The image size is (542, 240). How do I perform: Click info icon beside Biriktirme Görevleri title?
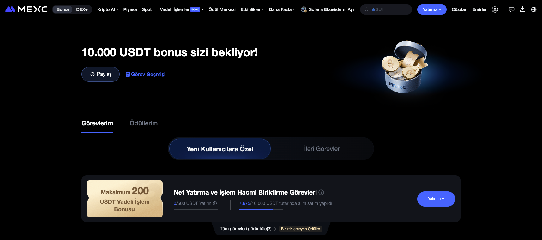(x=321, y=192)
